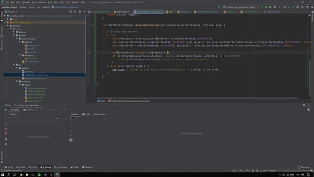Open Debug panel gear options
This screenshot has width=314, height=177.
pos(304,105)
